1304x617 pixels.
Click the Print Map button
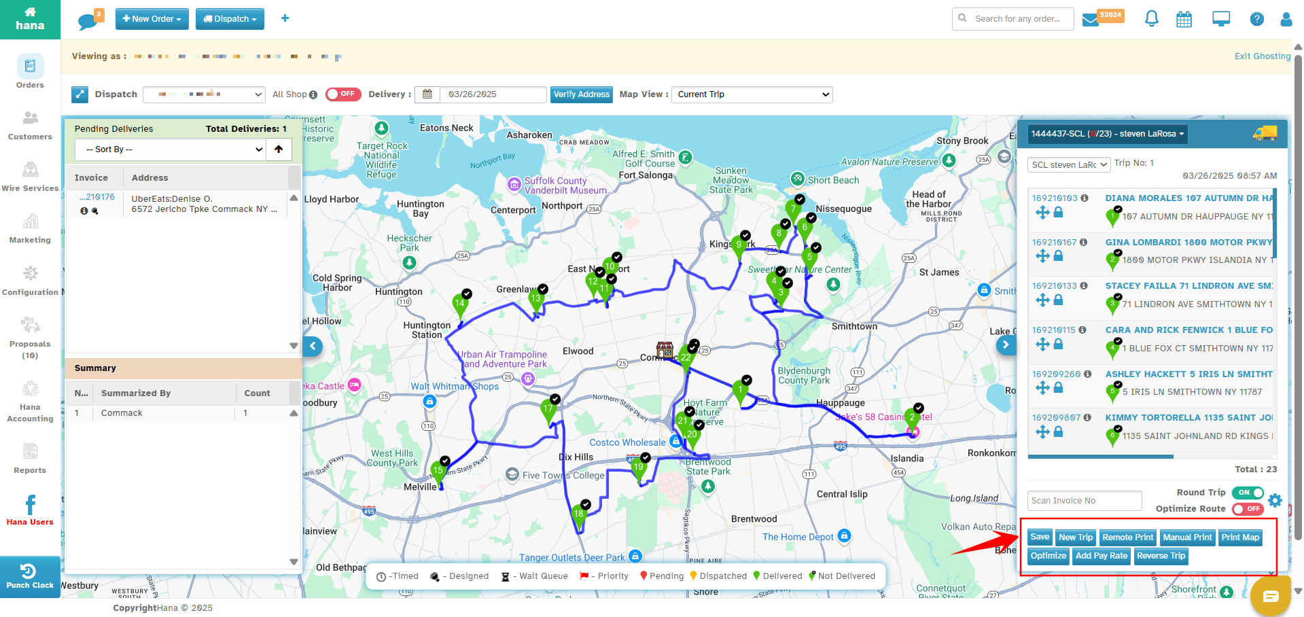coord(1240,537)
